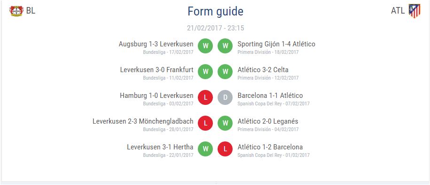This screenshot has width=430, height=185.
Task: Click the ATL team abbreviation label
Action: 398,11
